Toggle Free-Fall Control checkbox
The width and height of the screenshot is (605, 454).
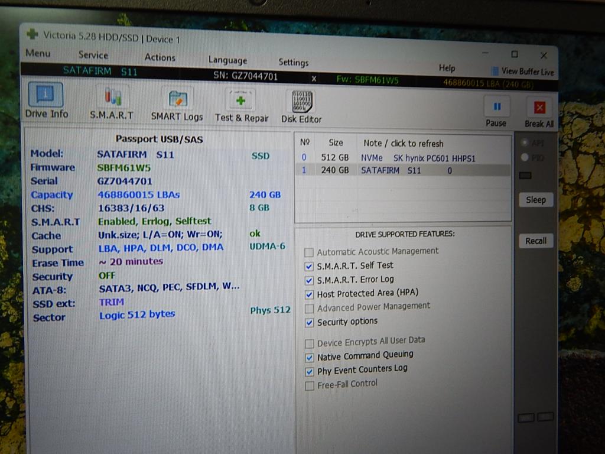click(x=310, y=386)
